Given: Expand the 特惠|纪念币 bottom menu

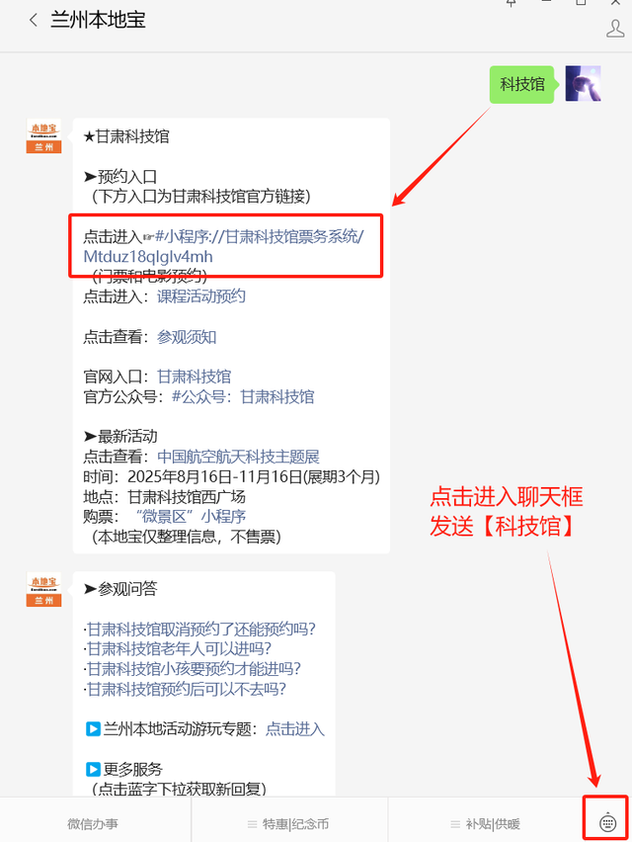Looking at the screenshot, I should pyautogui.click(x=289, y=824).
